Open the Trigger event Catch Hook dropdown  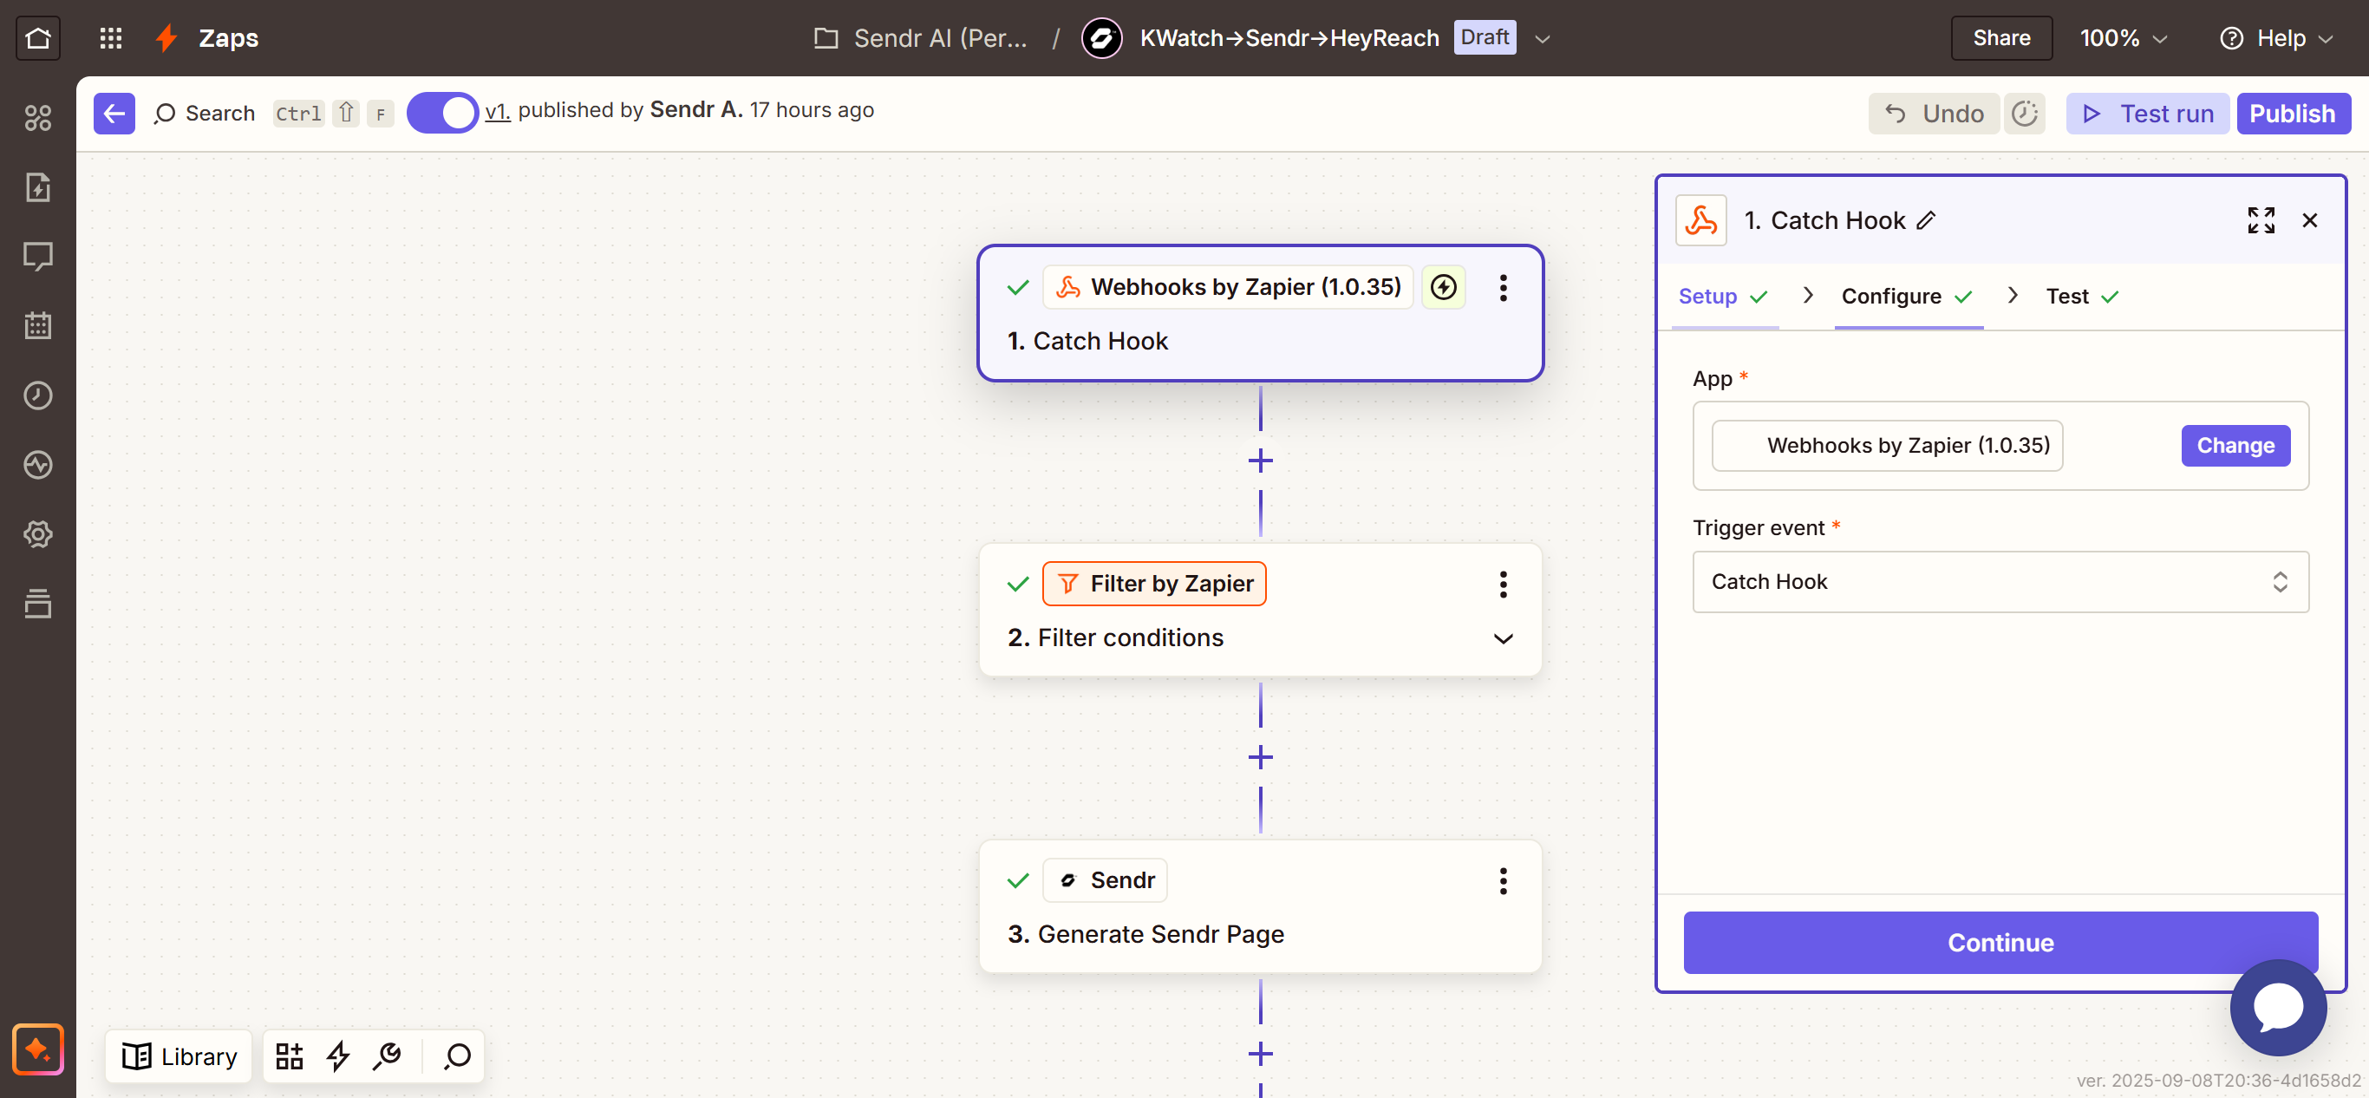[x=2000, y=582]
